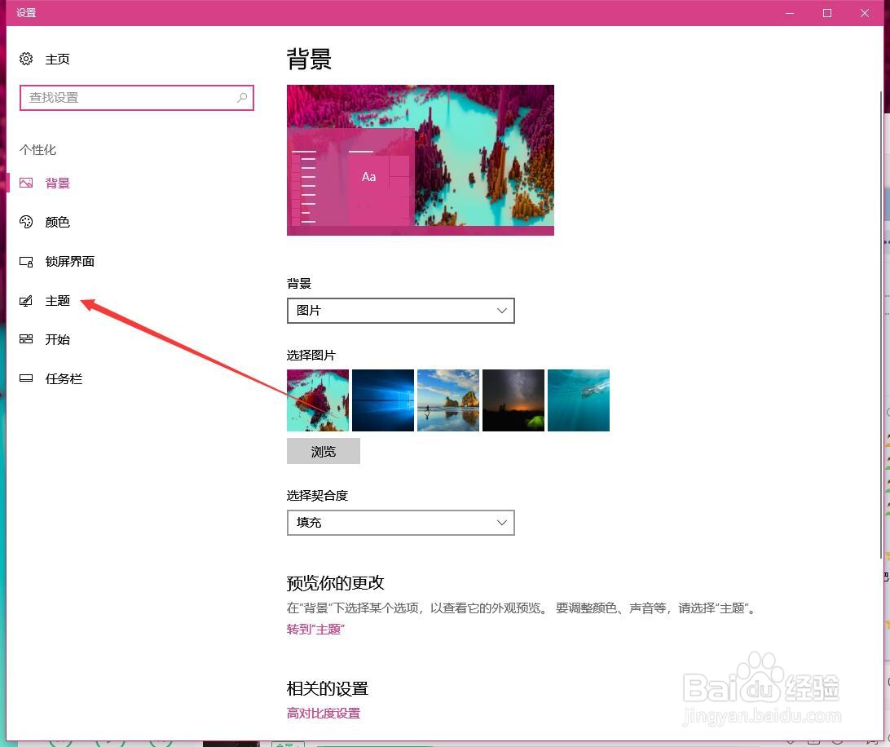Click the lock screen monitor icon
890x747 pixels.
point(26,261)
